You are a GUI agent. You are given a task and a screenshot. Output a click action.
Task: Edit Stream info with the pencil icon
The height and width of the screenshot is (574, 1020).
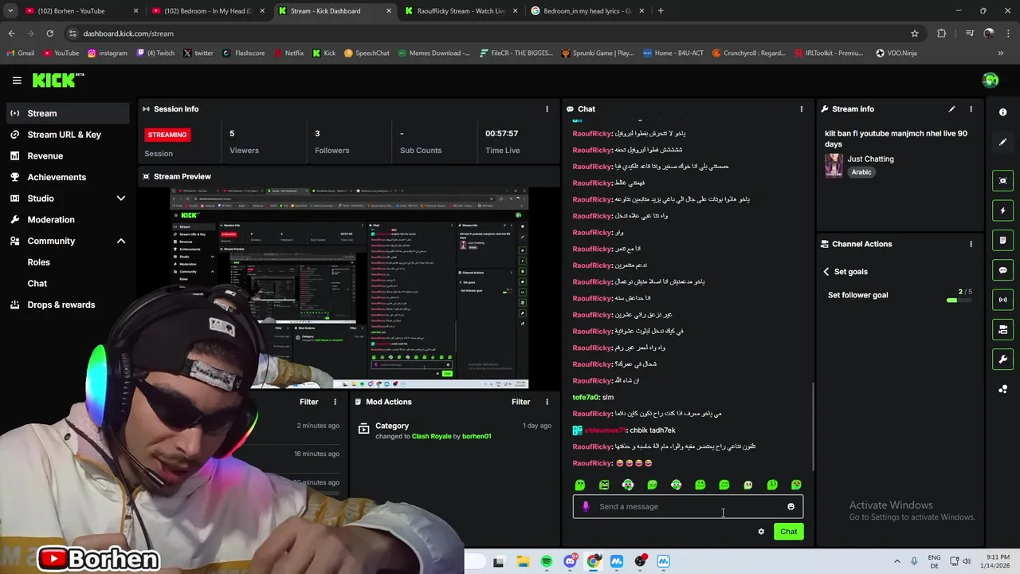pyautogui.click(x=951, y=109)
